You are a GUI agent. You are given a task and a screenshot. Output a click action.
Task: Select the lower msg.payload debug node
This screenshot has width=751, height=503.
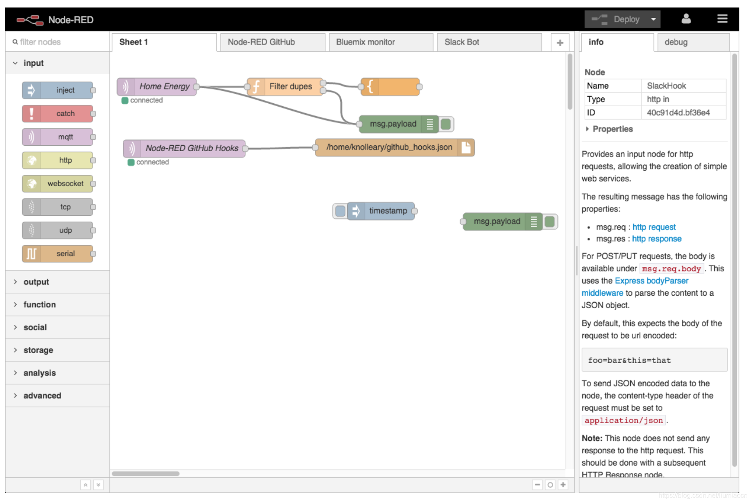pos(502,222)
